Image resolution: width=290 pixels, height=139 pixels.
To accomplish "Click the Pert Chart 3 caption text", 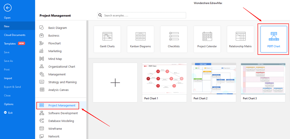I will [x=250, y=98].
